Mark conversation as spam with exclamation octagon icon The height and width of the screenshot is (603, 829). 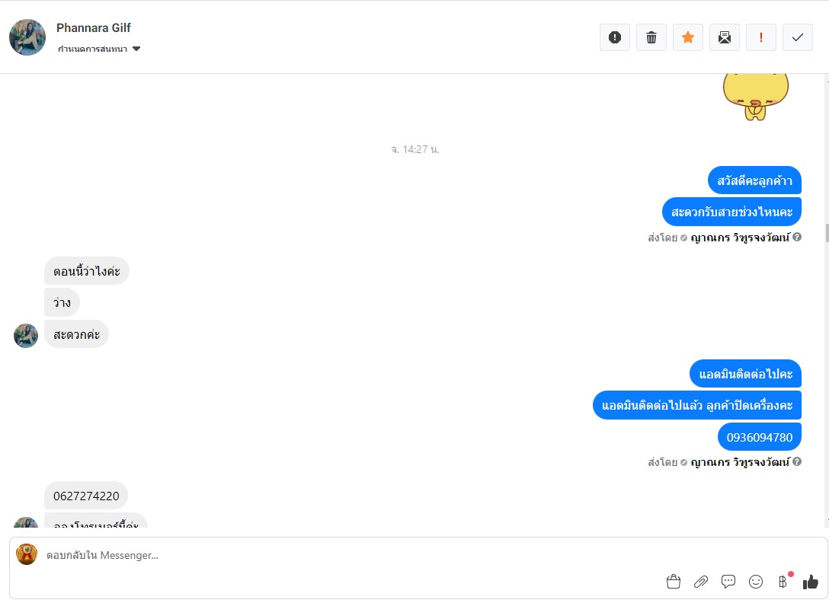[614, 37]
